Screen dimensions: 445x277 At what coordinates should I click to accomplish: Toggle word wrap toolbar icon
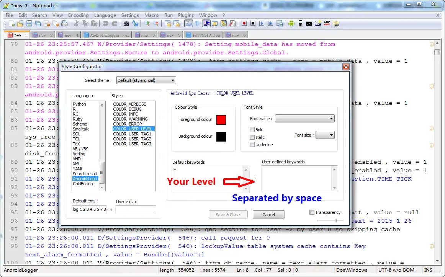pos(188,24)
